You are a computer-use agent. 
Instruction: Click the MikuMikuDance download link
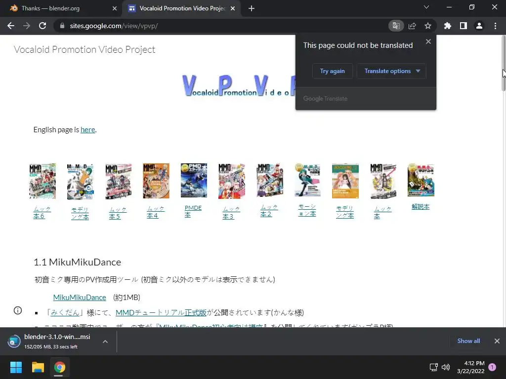[x=80, y=298]
